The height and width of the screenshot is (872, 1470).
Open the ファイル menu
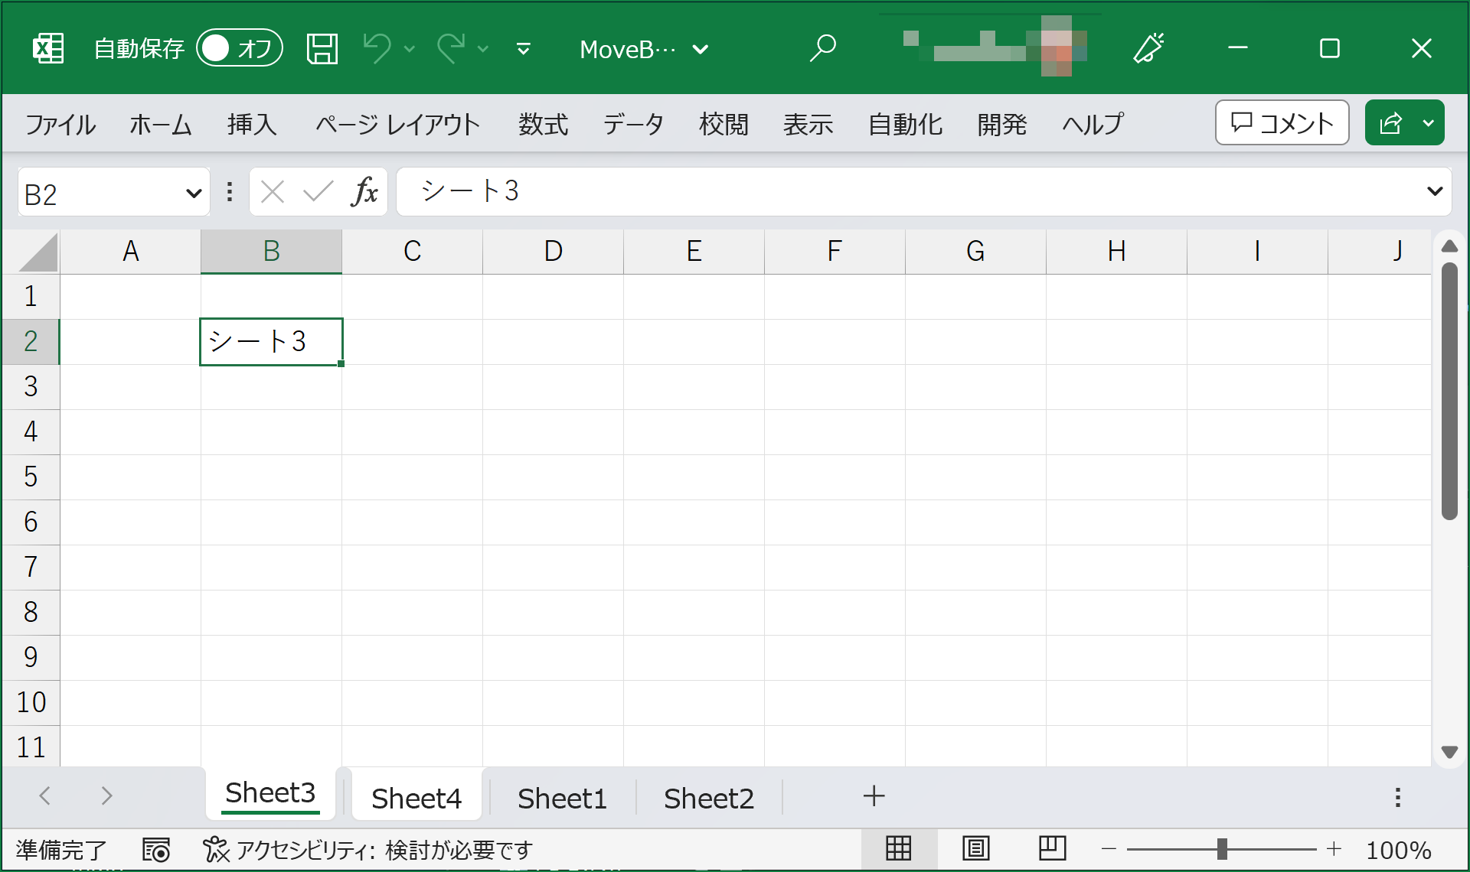pyautogui.click(x=60, y=124)
